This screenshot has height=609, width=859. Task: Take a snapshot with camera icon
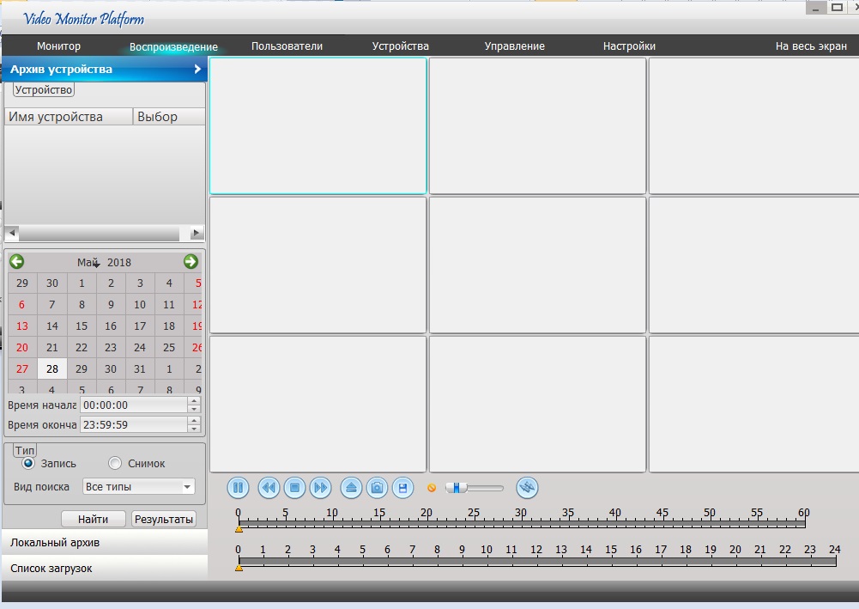pyautogui.click(x=376, y=488)
